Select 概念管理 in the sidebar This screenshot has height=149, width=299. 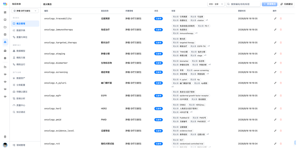(25, 24)
